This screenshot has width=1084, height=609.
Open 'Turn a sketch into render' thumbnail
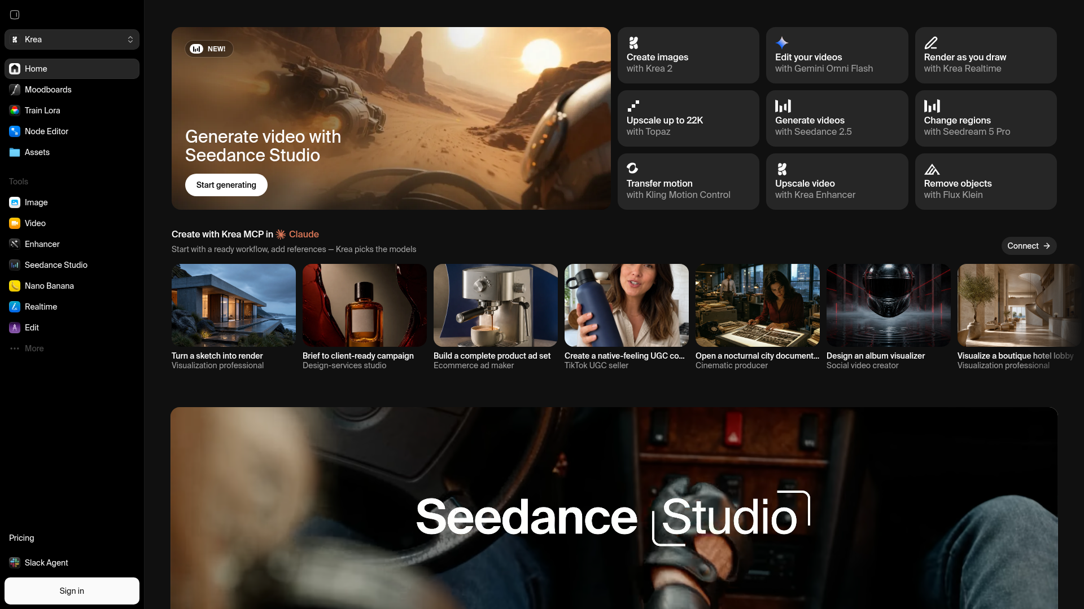234,305
